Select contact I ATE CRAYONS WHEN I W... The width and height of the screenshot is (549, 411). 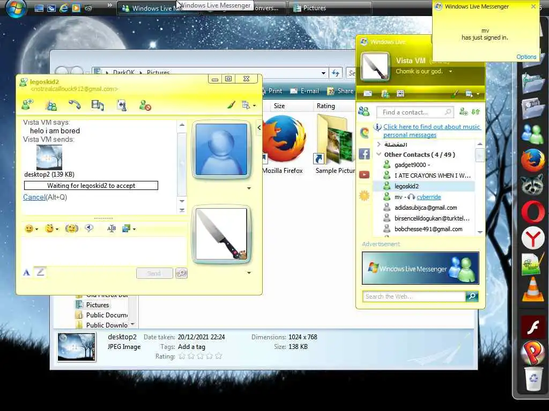click(424, 176)
